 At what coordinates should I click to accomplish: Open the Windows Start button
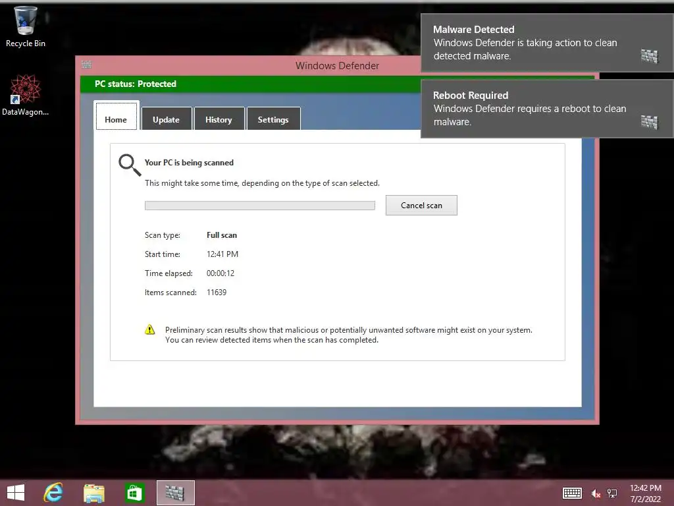click(16, 493)
